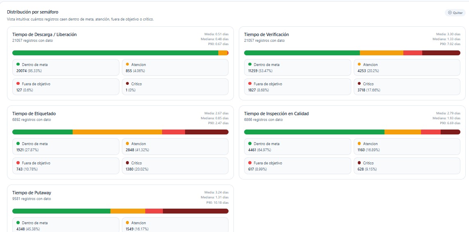Select light red segment of Putaway bar
The height and width of the screenshot is (232, 469).
coord(154,211)
